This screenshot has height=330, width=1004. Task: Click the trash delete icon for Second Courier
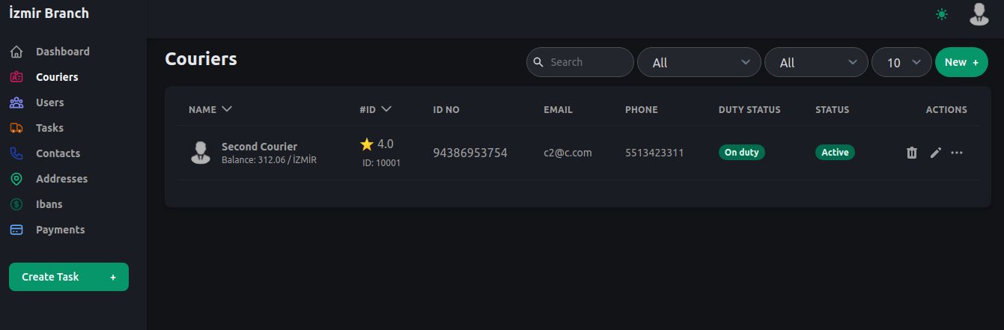pos(911,153)
